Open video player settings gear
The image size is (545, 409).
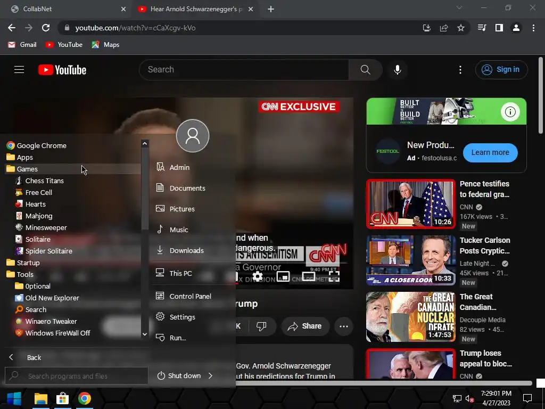point(258,276)
